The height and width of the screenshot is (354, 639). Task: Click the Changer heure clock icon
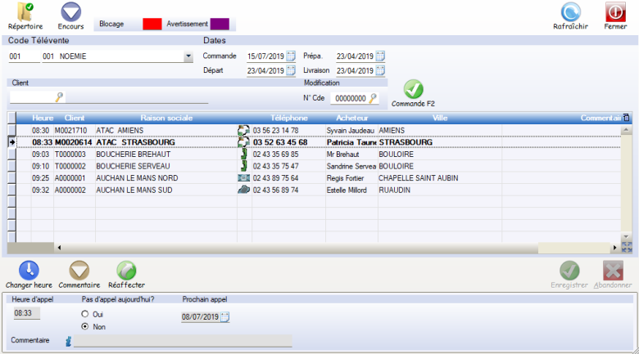tap(29, 271)
